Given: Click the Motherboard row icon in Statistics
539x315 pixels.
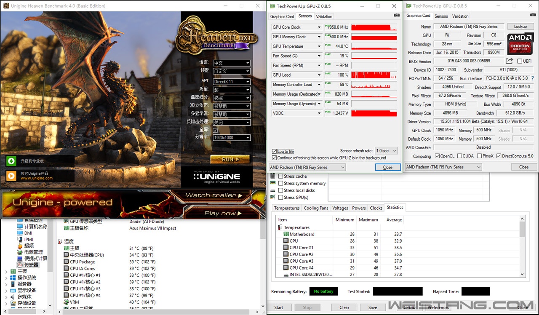Looking at the screenshot, I should click(x=286, y=234).
